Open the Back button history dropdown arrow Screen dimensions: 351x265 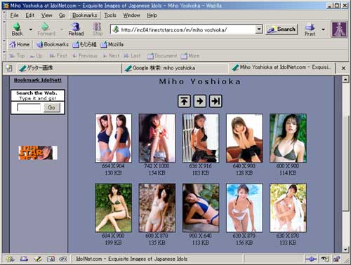[31, 29]
